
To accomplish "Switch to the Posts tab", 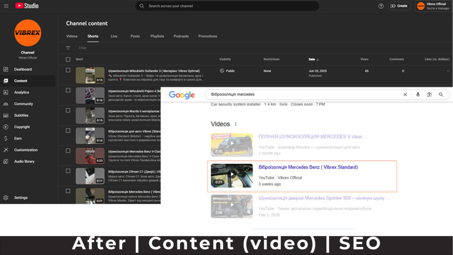I will [x=135, y=36].
